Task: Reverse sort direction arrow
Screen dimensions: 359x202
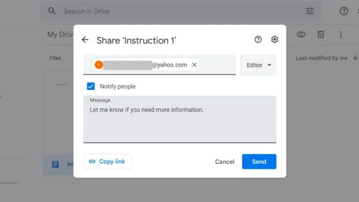Action: pos(355,58)
